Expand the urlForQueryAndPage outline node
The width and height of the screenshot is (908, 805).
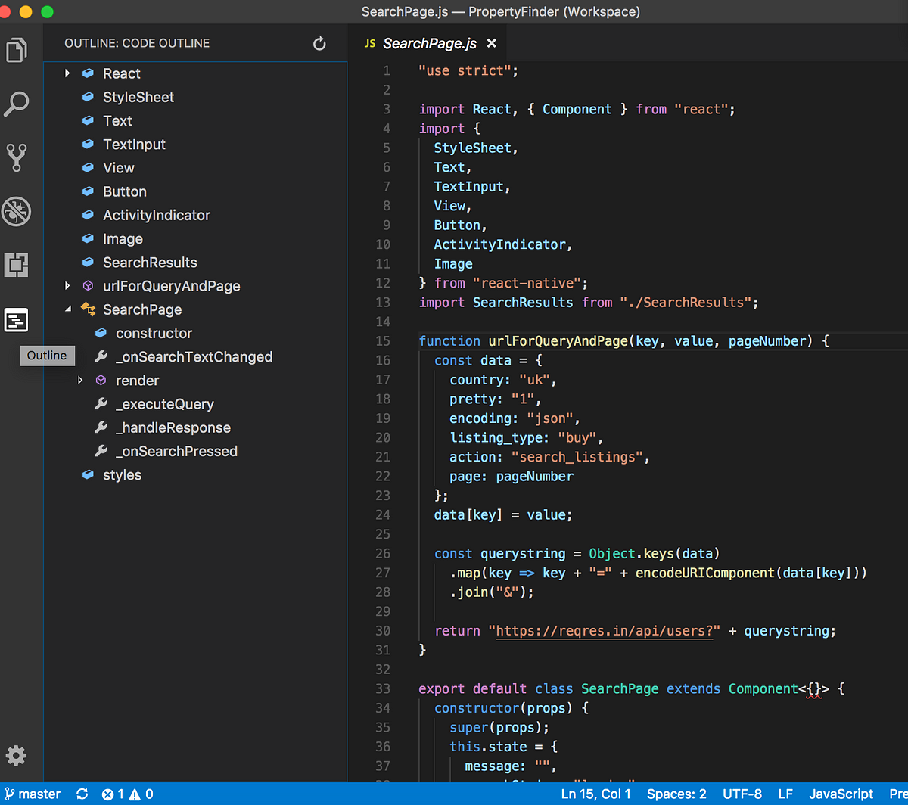(67, 286)
